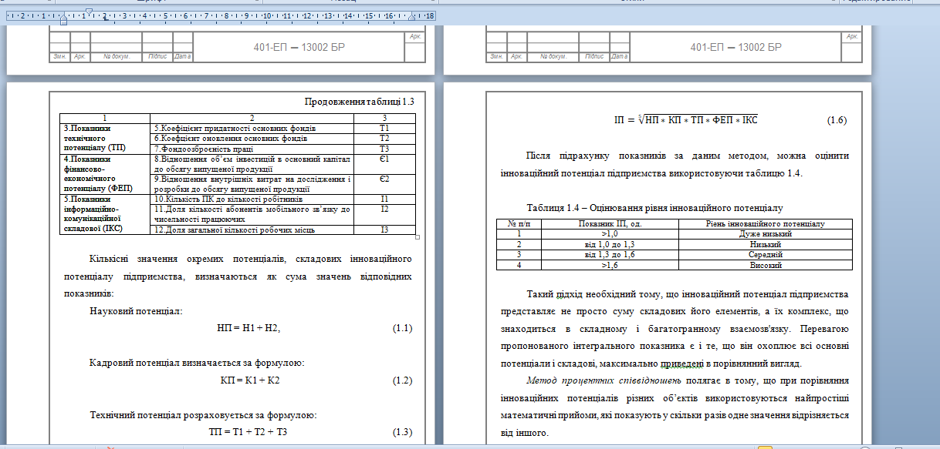This screenshot has height=449, width=940.
Task: Click the table cell 'Т2'
Action: 384,138
